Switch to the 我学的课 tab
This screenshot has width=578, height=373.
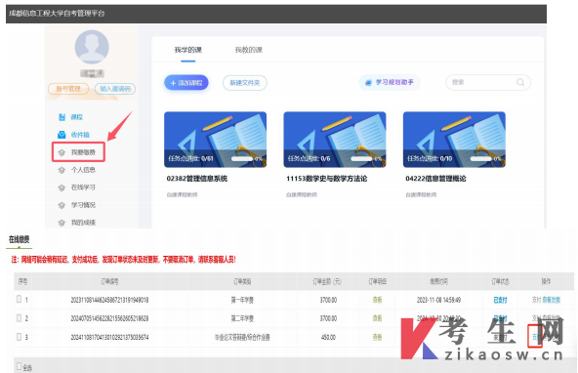[x=188, y=50]
